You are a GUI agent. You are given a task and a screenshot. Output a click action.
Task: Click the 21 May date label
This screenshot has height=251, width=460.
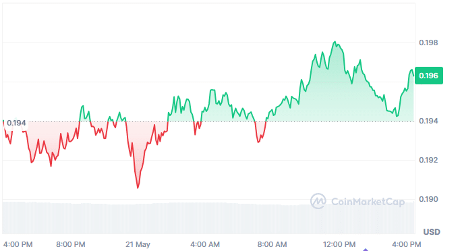pos(138,244)
